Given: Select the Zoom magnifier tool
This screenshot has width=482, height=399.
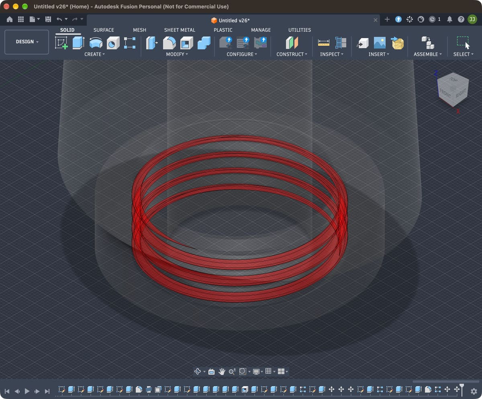Looking at the screenshot, I should click(x=232, y=372).
